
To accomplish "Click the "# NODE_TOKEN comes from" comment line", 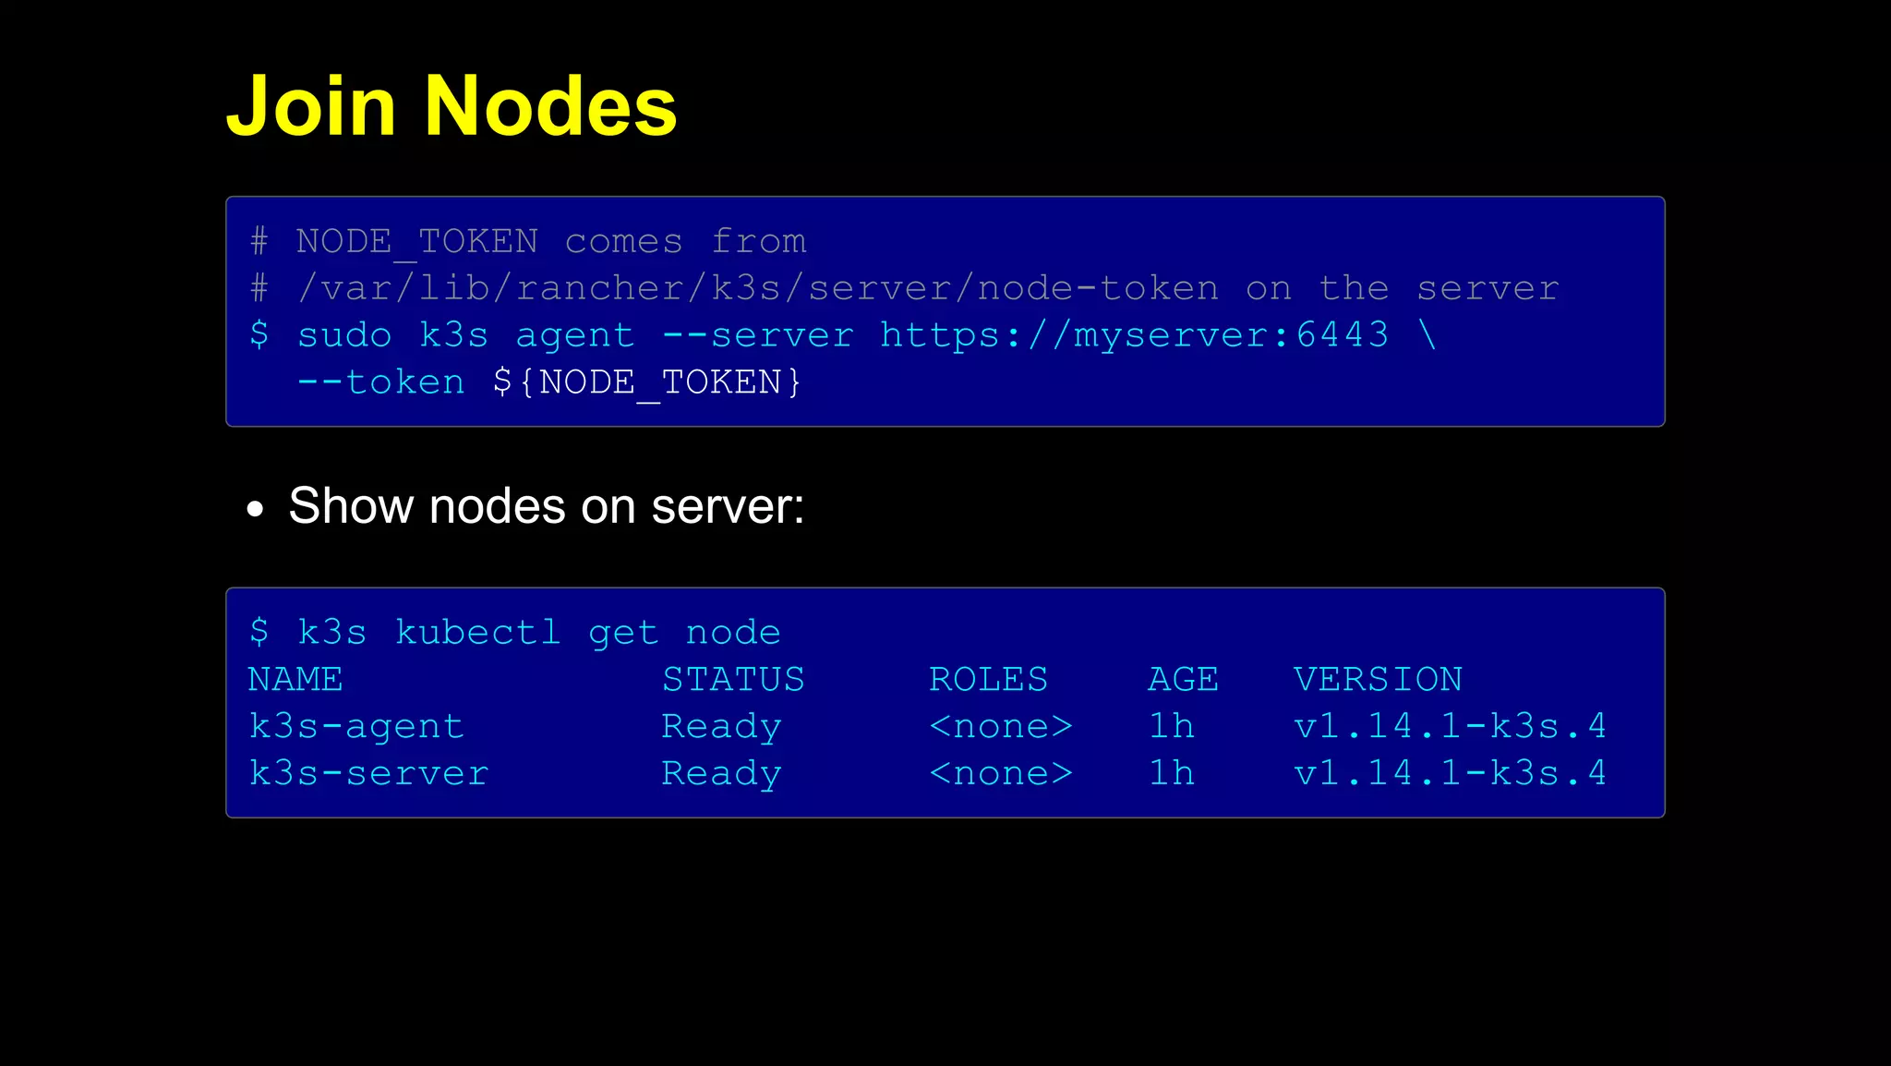I will pos(528,242).
